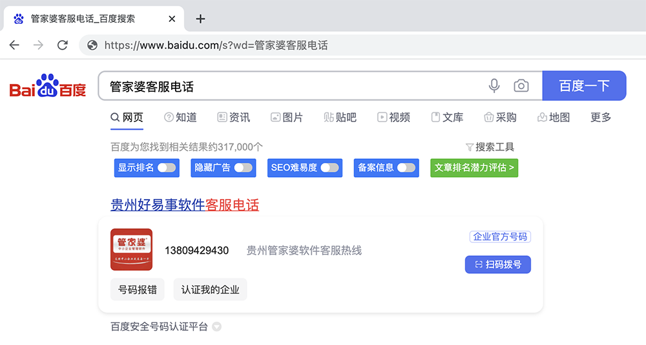646x345 pixels.
Task: Select the 管家婆客服电话_百度搜索 tab
Action: click(94, 19)
